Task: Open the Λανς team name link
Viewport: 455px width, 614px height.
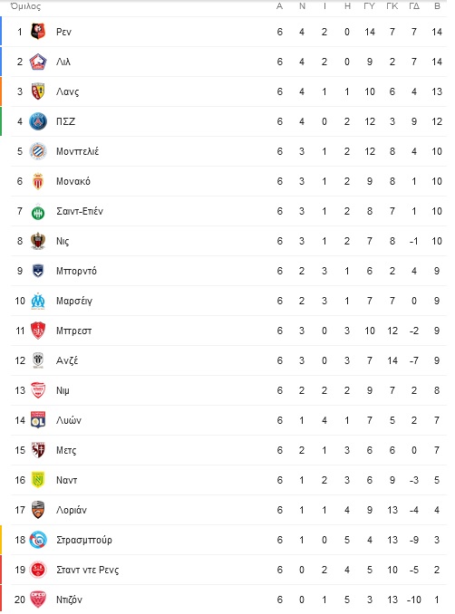Action: 67,91
